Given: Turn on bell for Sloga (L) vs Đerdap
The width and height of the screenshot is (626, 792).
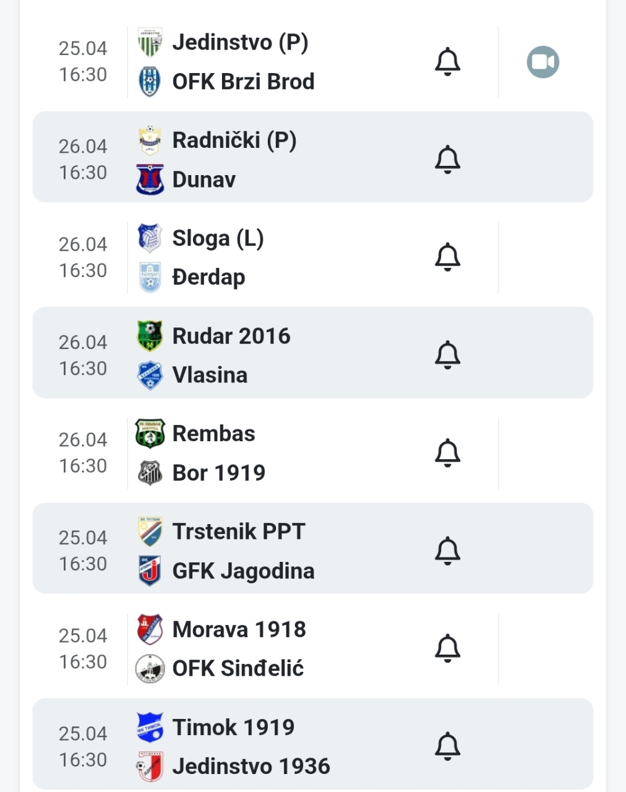Looking at the screenshot, I should (447, 257).
